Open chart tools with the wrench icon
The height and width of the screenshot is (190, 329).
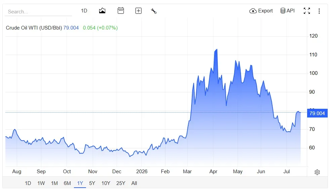(x=154, y=11)
